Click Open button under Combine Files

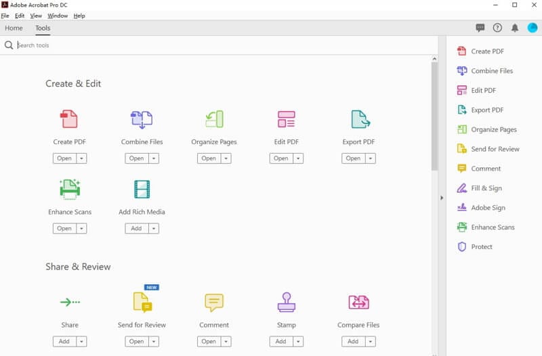tap(137, 158)
